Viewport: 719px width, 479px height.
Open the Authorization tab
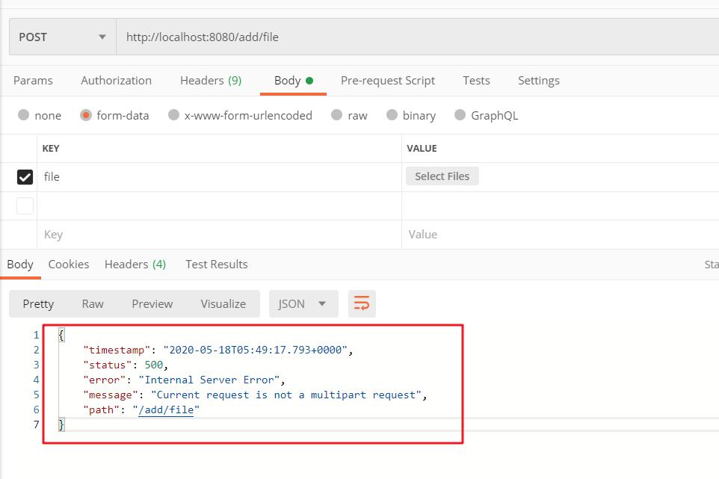click(x=116, y=81)
